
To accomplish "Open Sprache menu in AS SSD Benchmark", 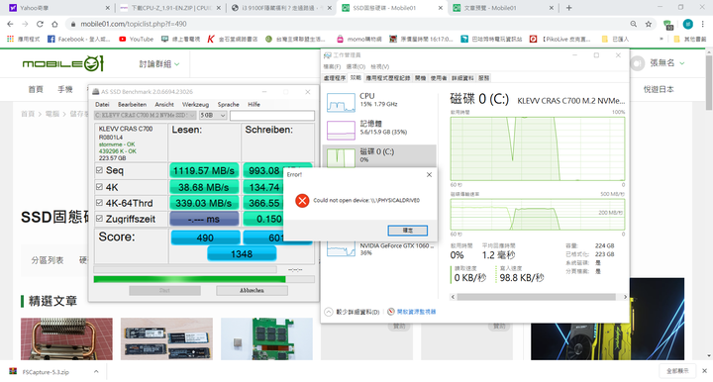I will 229,105.
